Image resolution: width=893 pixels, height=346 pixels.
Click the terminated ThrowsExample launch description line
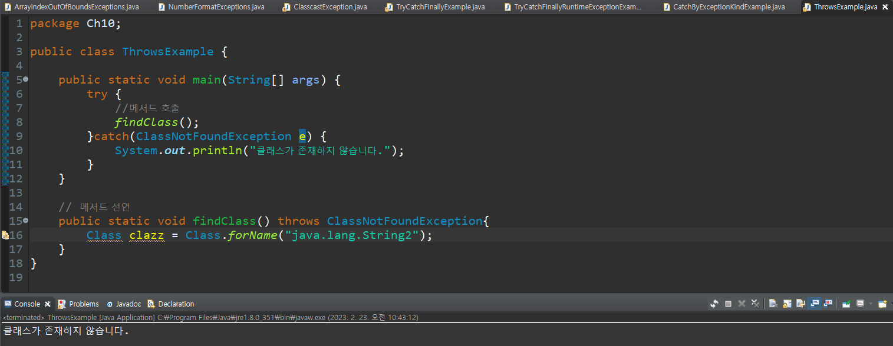pos(210,318)
